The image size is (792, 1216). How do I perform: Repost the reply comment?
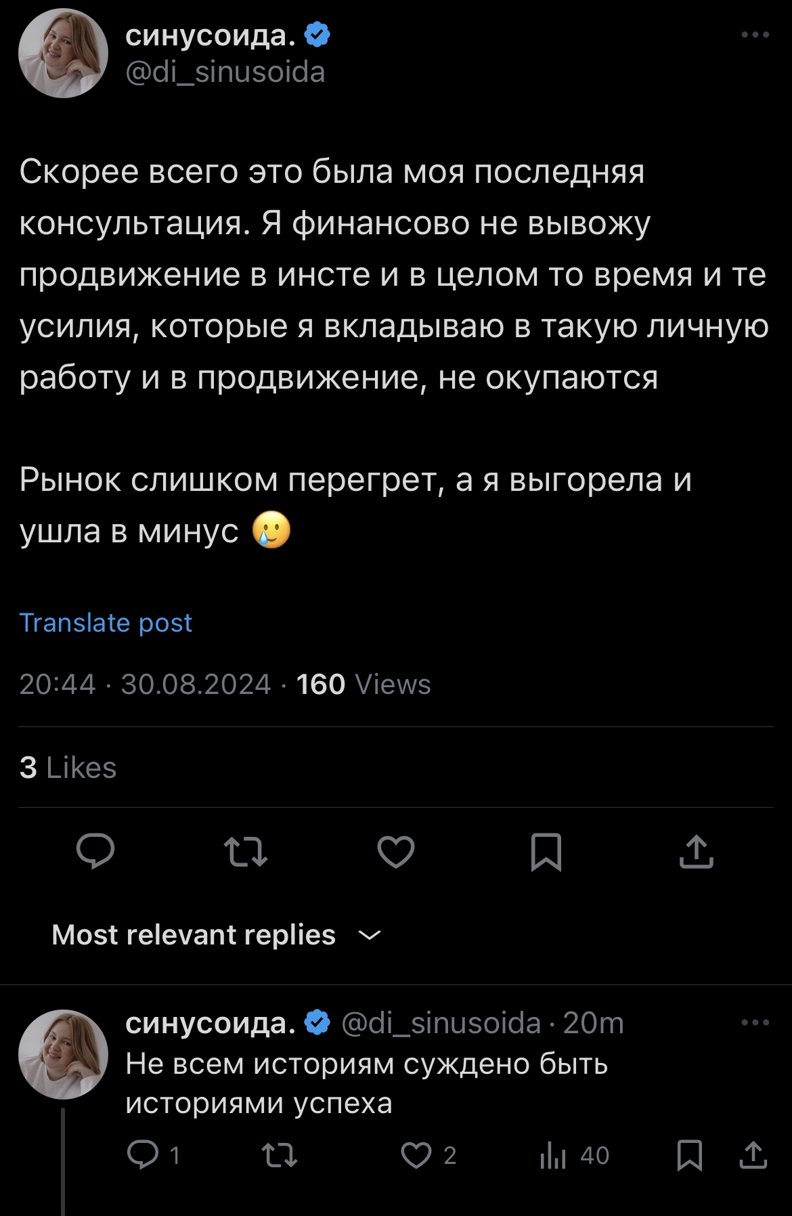tap(280, 1155)
